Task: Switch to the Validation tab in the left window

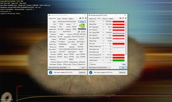Action: click(x=71, y=19)
